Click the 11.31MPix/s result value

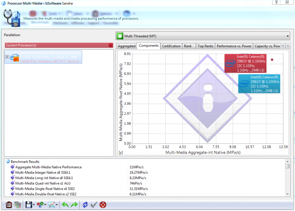(x=139, y=189)
